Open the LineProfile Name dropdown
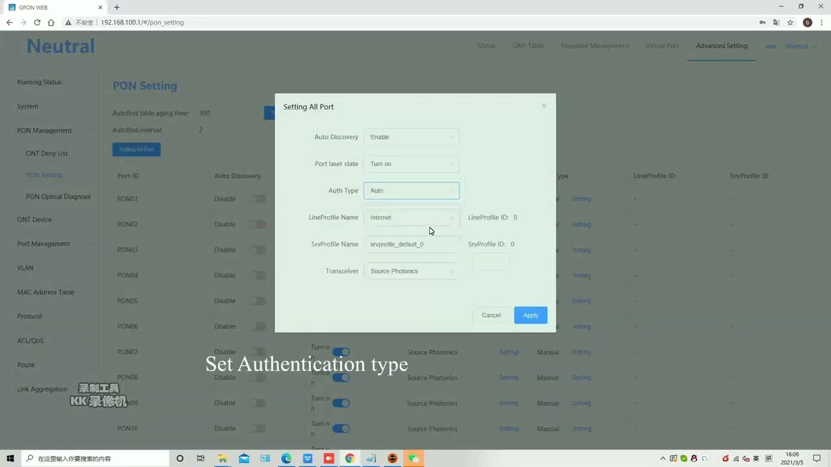The height and width of the screenshot is (467, 831). [412, 217]
